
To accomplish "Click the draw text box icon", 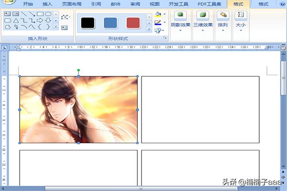I will click(x=64, y=28).
